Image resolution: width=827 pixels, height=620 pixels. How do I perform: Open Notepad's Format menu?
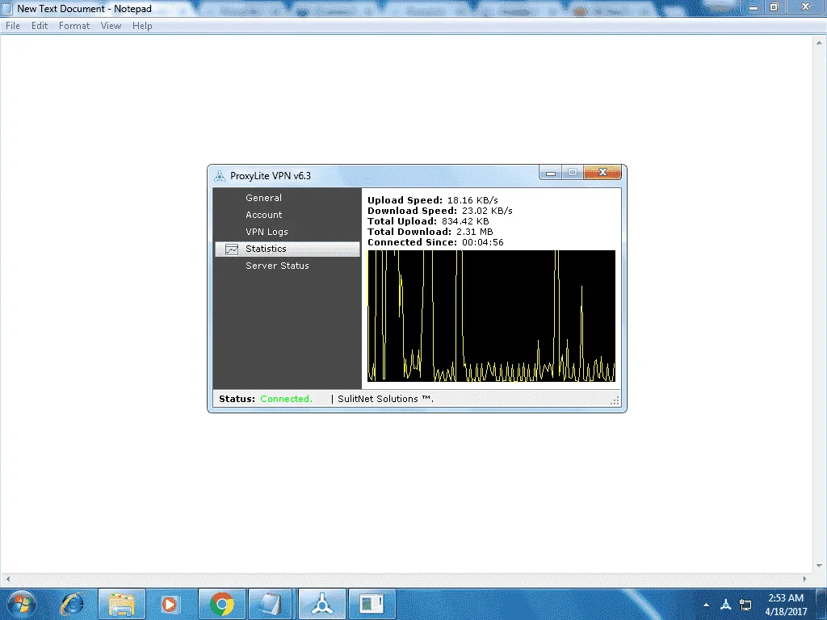(73, 26)
